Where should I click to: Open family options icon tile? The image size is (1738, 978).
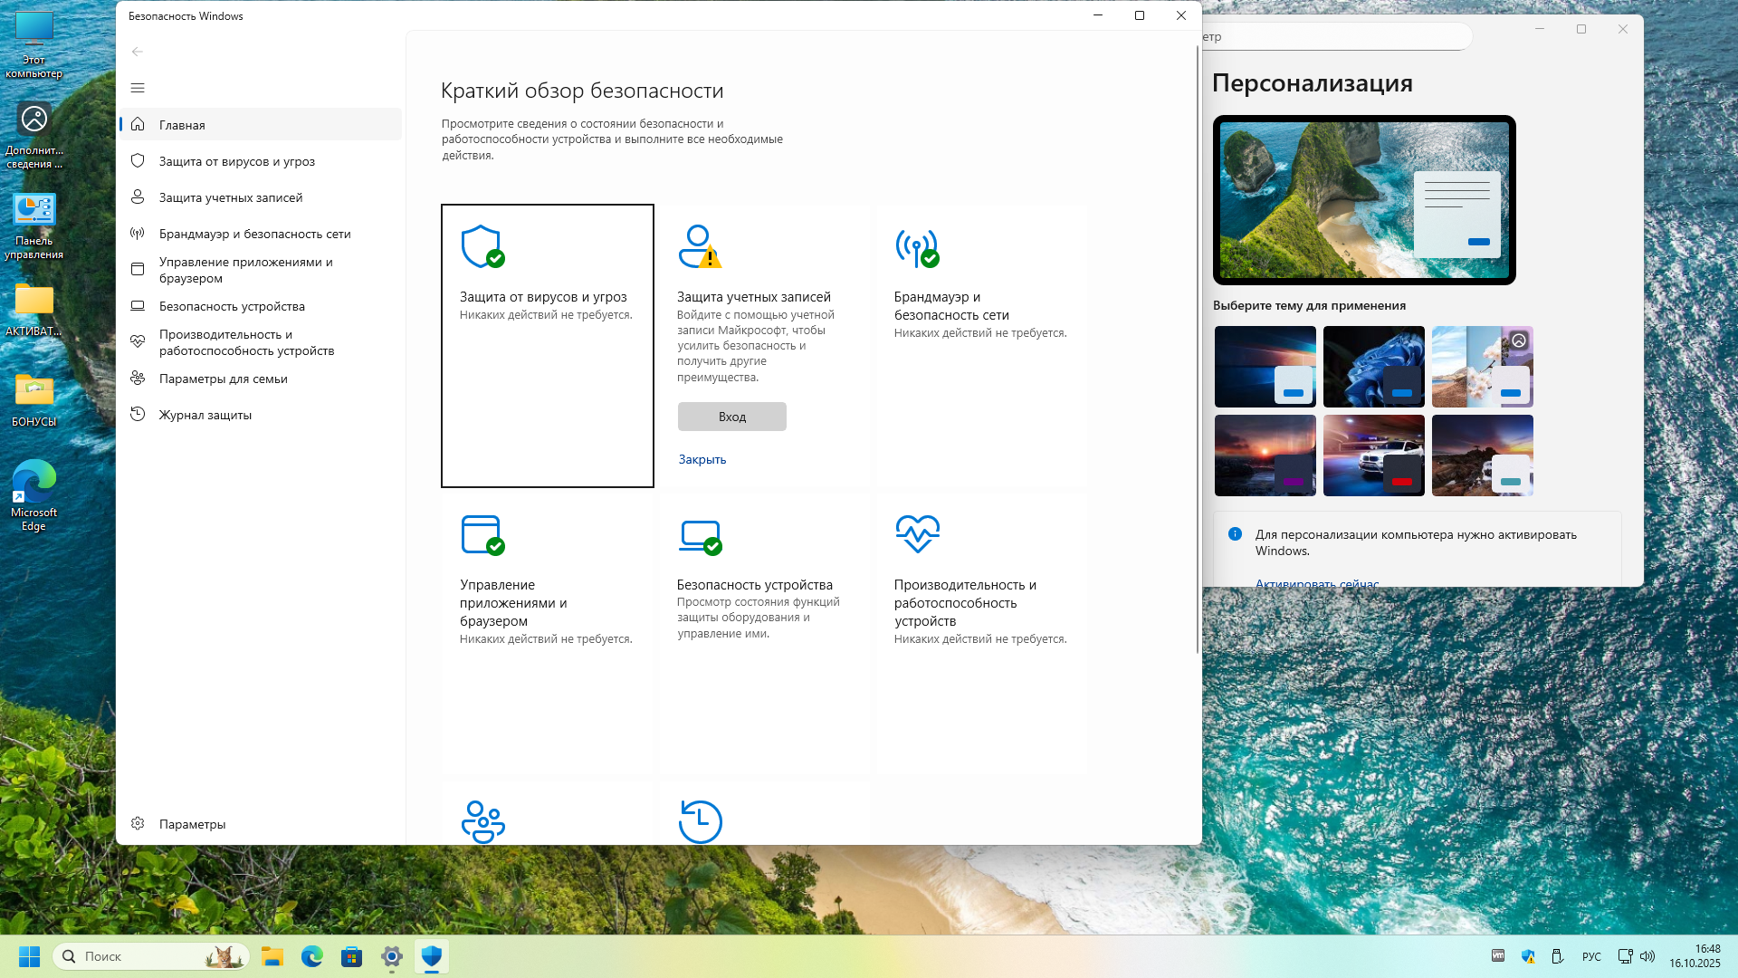point(482,821)
